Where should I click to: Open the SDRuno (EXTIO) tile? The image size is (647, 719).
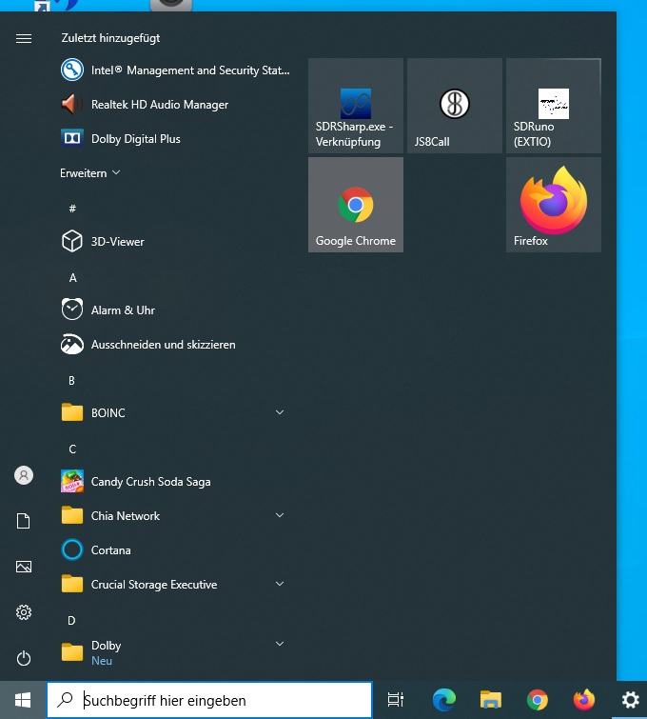[554, 106]
